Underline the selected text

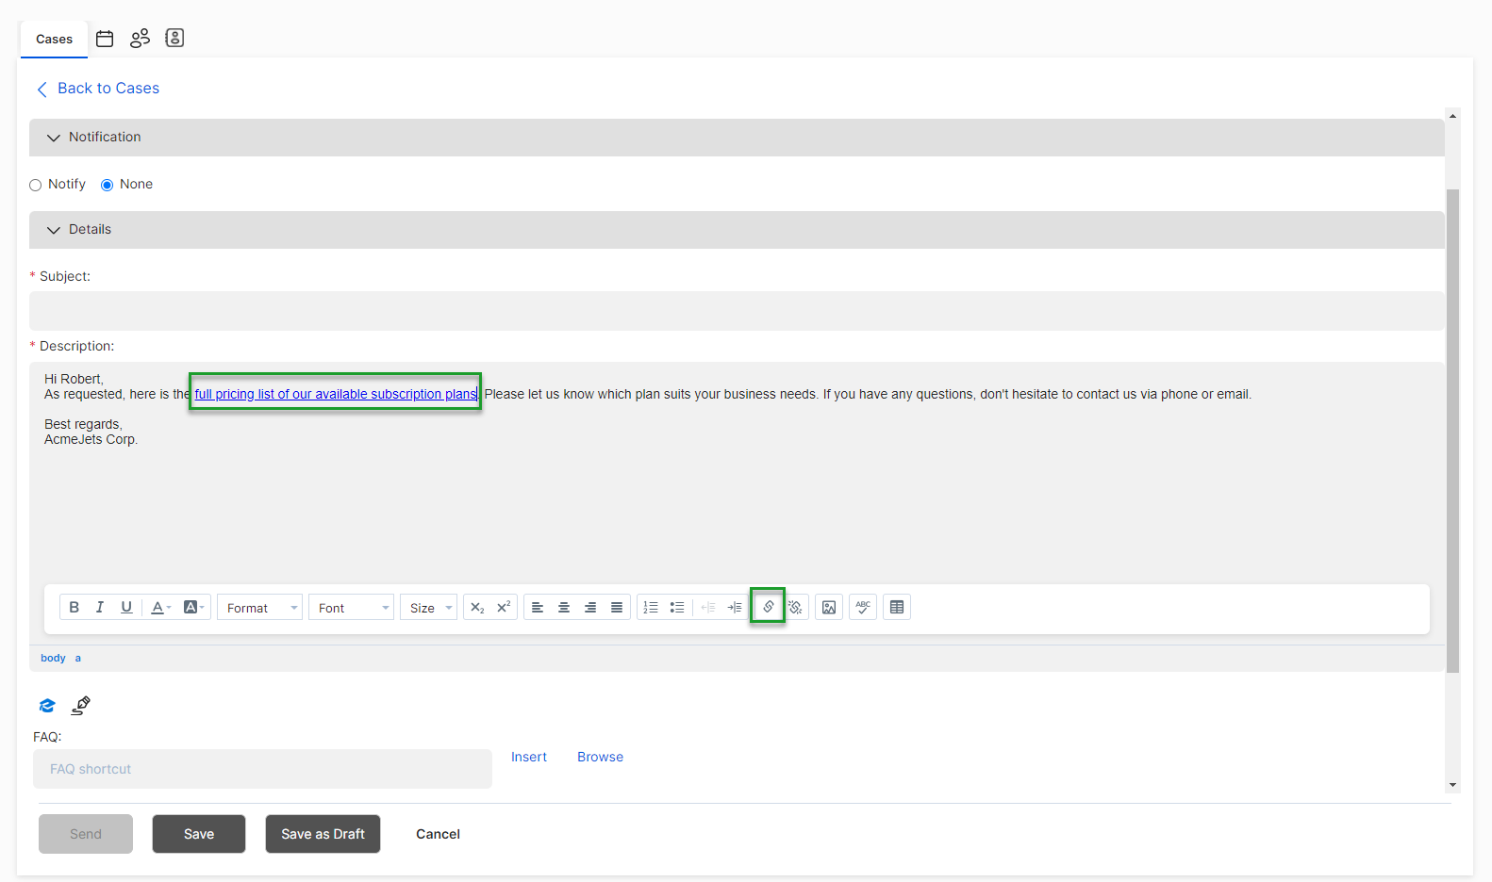(x=126, y=608)
